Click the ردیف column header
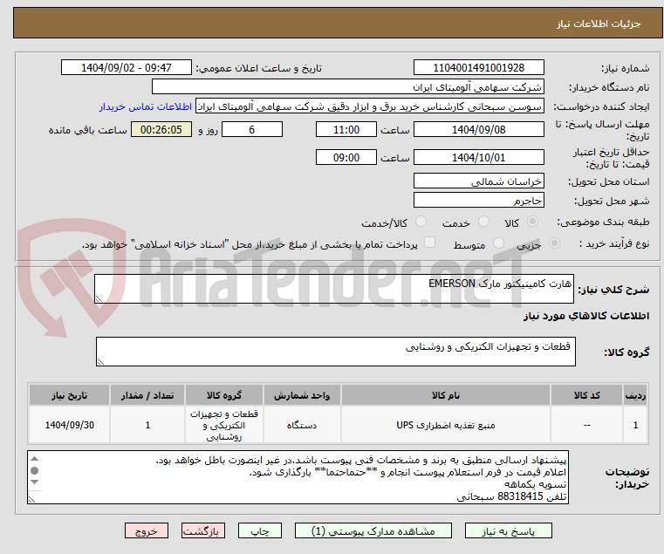Screen dimensions: 664x554 tap(635, 395)
